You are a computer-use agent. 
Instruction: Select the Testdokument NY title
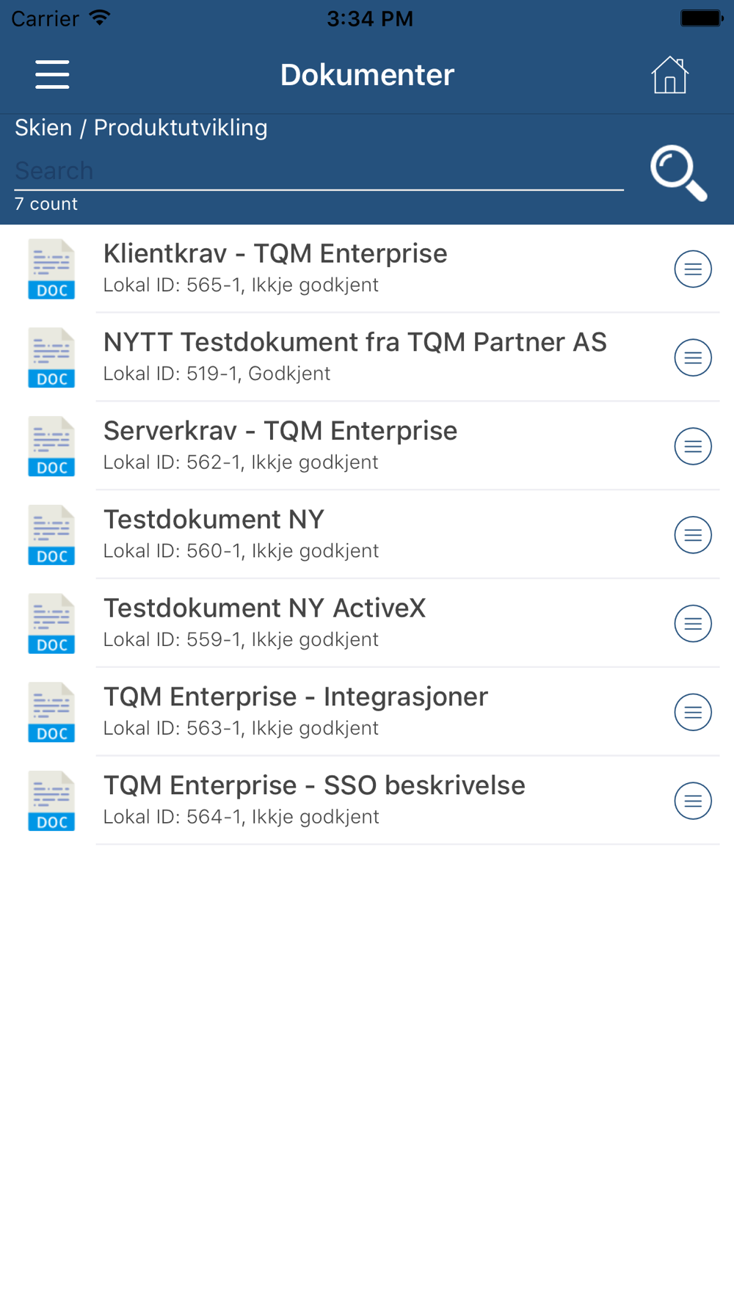coord(214,520)
